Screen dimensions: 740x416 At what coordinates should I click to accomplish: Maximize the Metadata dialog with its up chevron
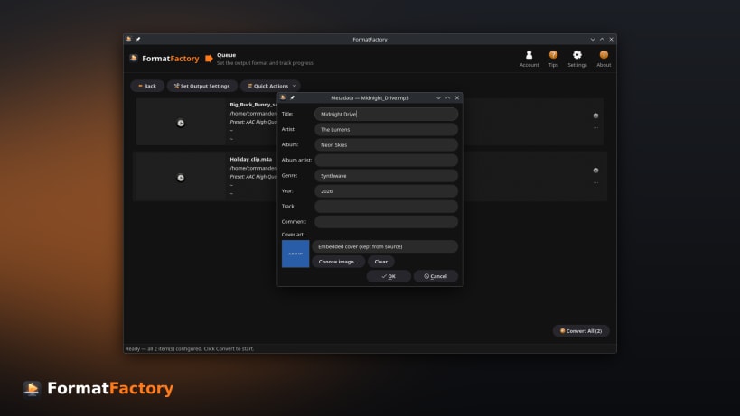coord(447,97)
